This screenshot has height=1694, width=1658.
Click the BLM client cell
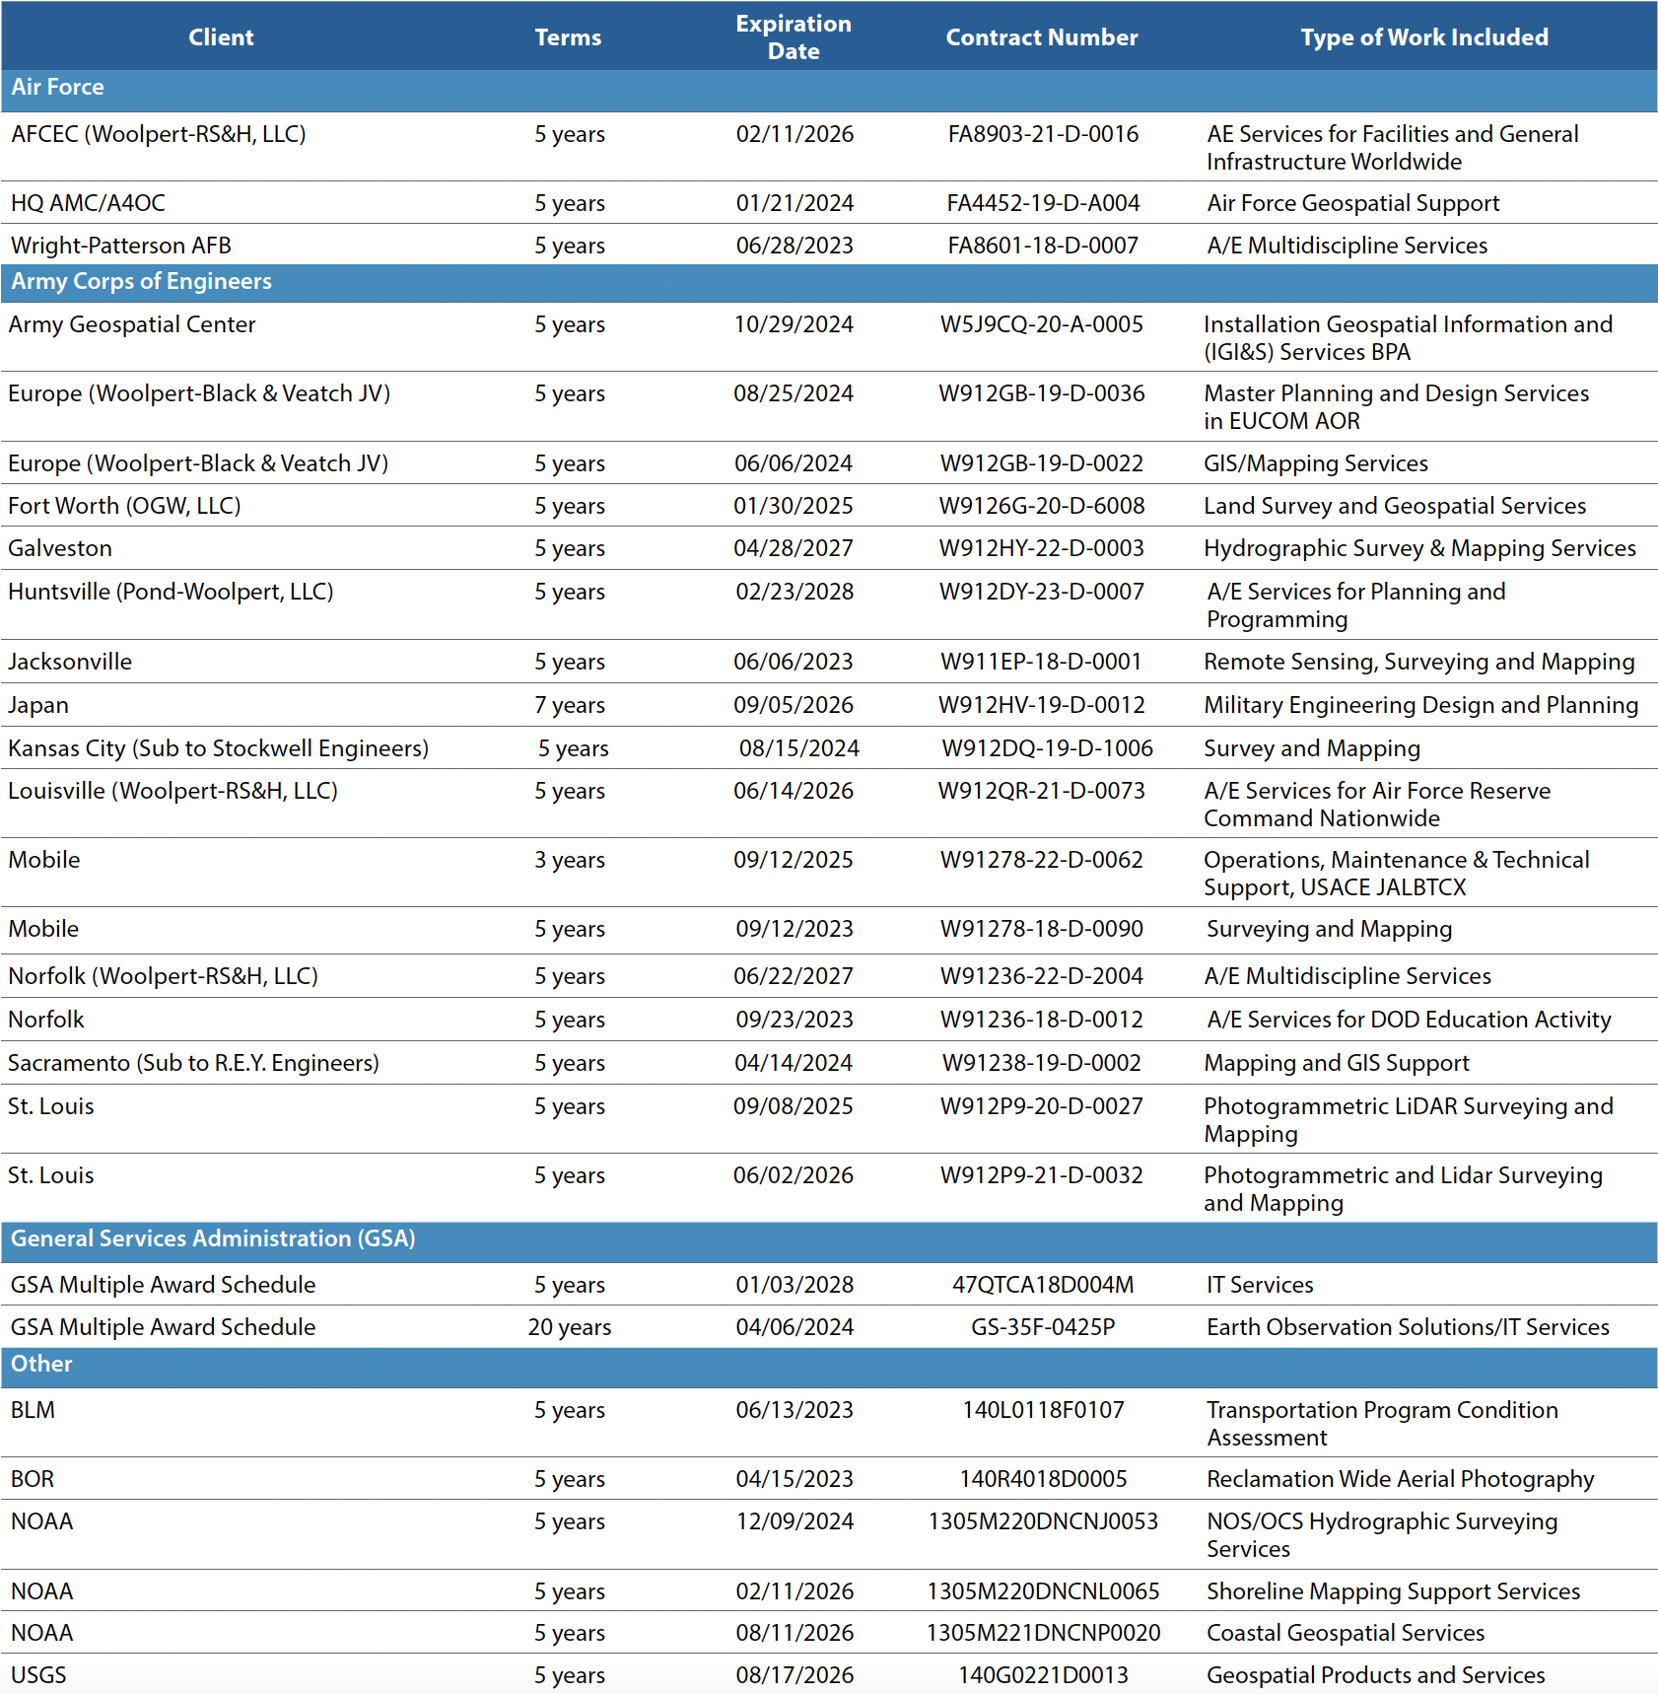[x=33, y=1410]
